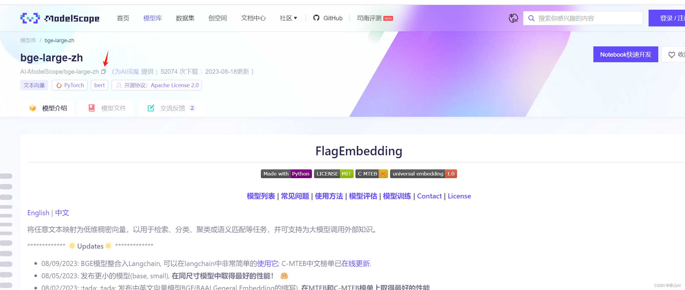
Task: Open 模型训练 link
Action: point(397,196)
